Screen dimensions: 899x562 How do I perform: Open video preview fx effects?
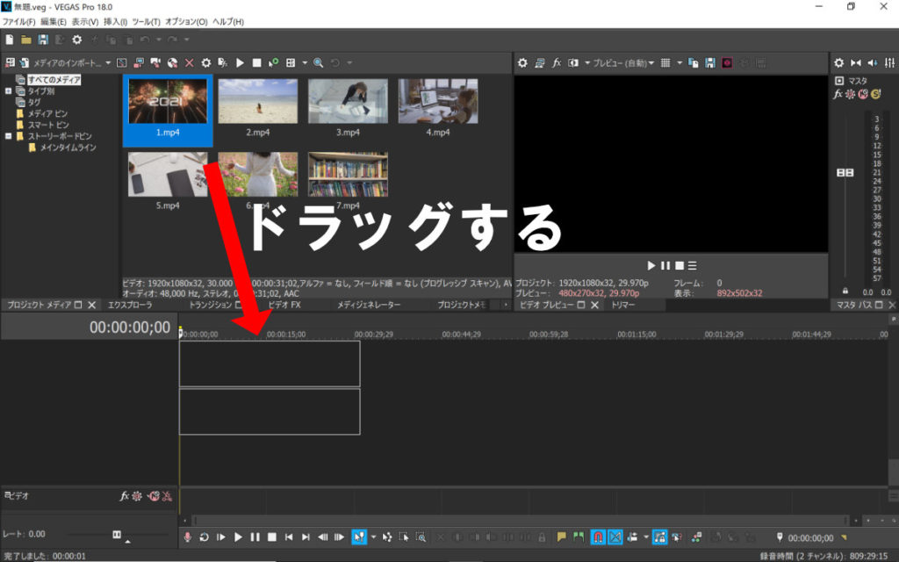(557, 63)
